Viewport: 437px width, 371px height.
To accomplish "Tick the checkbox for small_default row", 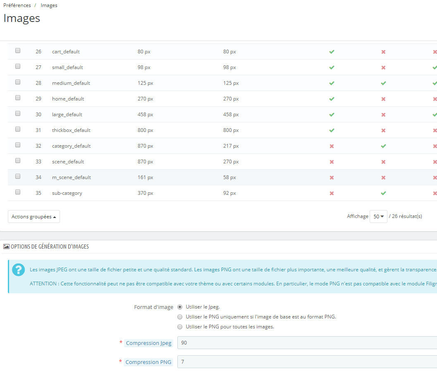I will (18, 66).
